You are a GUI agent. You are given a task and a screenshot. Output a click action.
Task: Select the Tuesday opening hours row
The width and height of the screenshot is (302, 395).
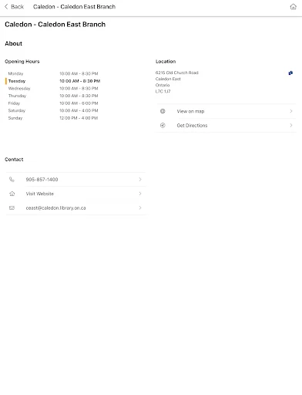point(53,81)
